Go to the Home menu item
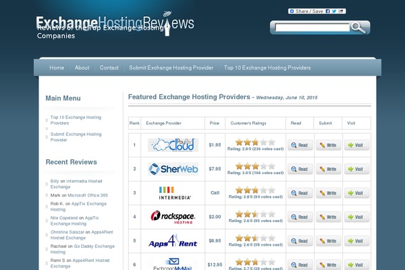Image resolution: width=405 pixels, height=270 pixels. click(x=57, y=67)
